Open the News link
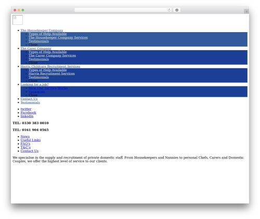The width and height of the screenshot is (260, 219). coord(25,137)
